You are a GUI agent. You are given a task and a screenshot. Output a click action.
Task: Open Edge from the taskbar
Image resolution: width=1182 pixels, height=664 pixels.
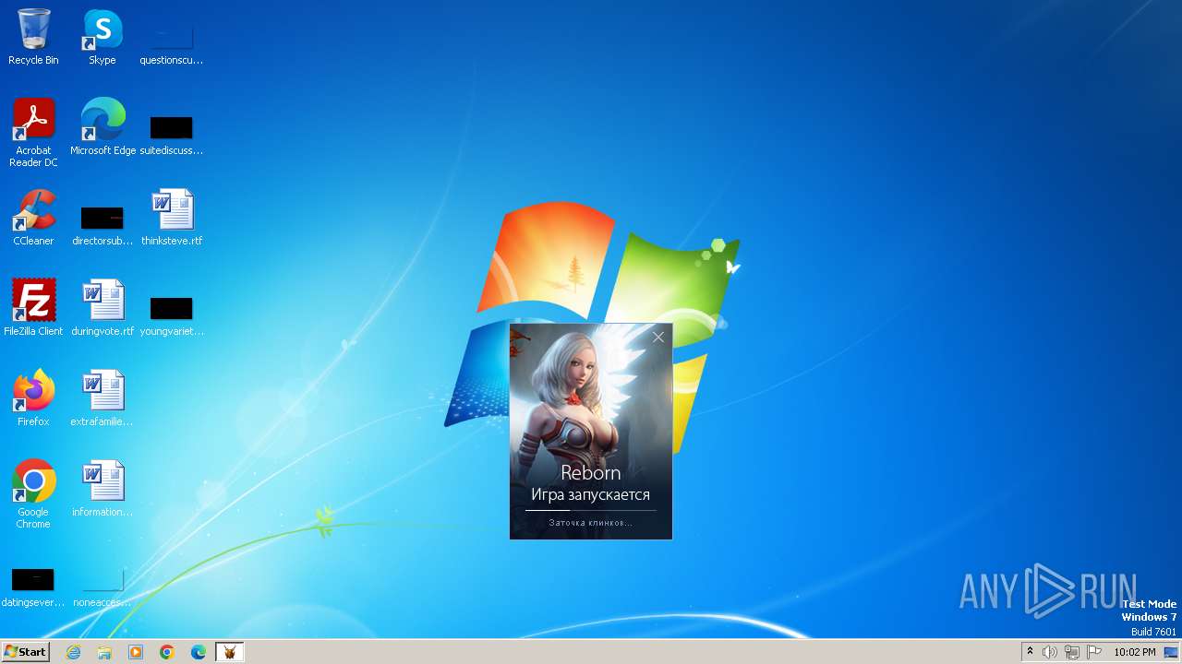(x=199, y=652)
